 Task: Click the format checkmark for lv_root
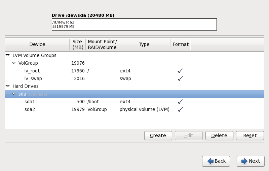click(x=181, y=71)
